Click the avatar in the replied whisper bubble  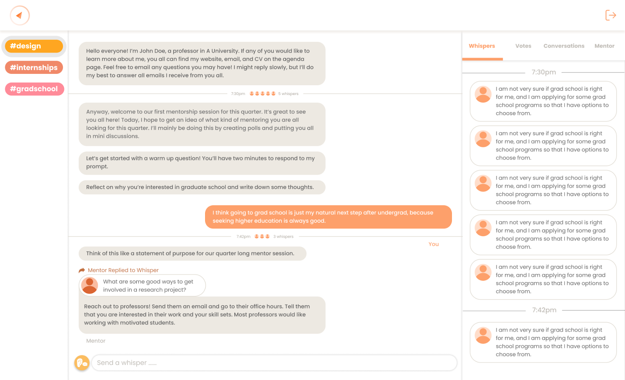click(x=90, y=285)
